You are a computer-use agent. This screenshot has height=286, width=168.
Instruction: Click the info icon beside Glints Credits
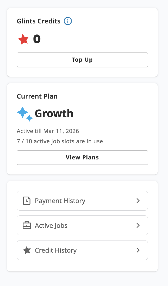pyautogui.click(x=67, y=21)
